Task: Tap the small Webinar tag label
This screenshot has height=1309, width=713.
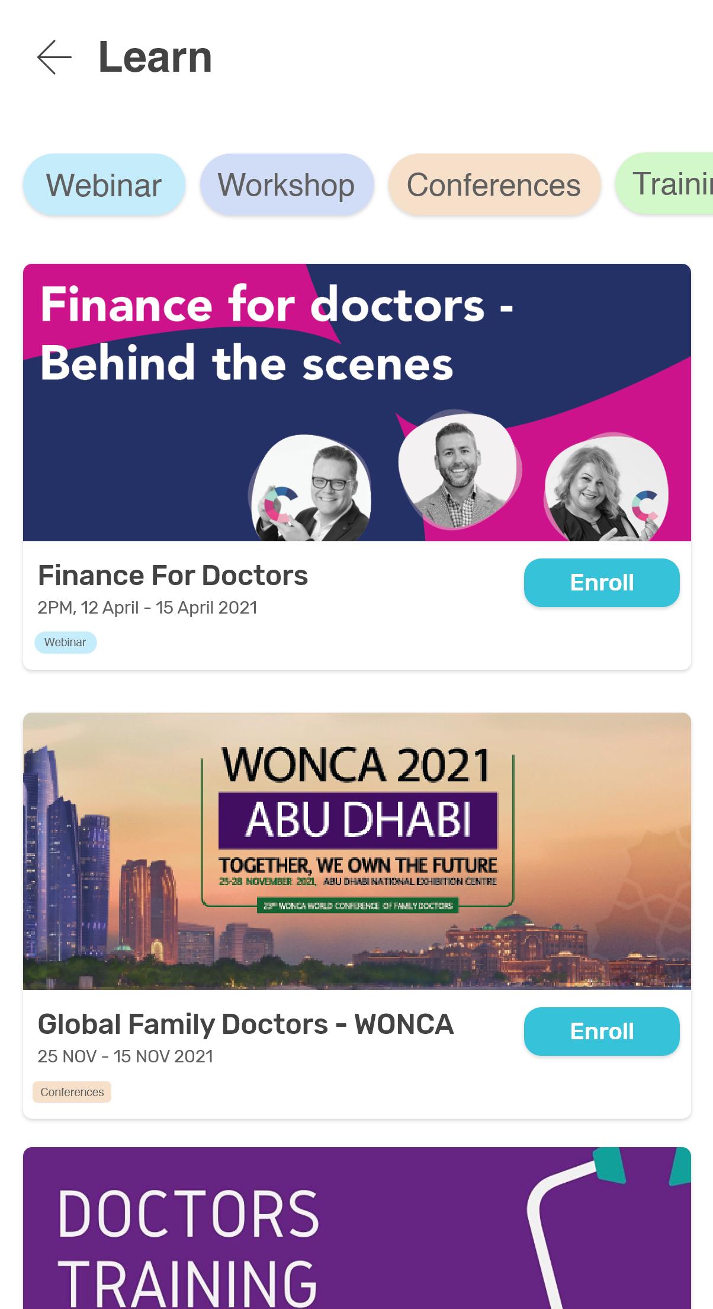Action: pyautogui.click(x=65, y=643)
